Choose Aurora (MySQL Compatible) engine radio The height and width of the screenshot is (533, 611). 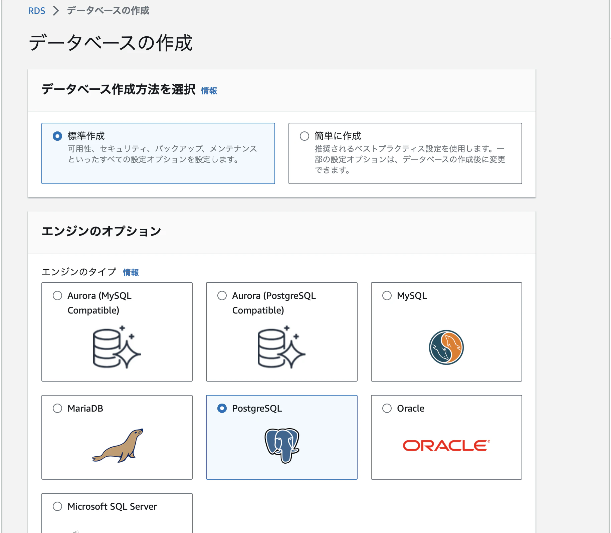[x=57, y=296]
